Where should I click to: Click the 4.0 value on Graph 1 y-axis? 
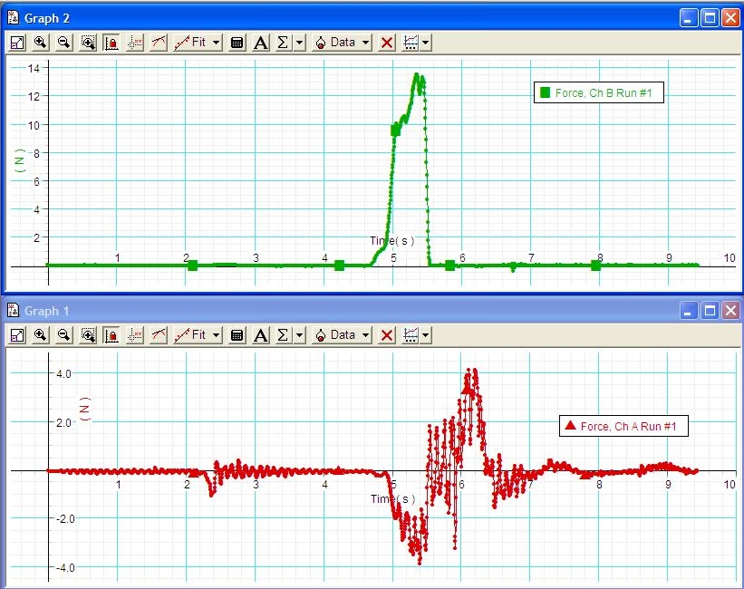tap(63, 373)
